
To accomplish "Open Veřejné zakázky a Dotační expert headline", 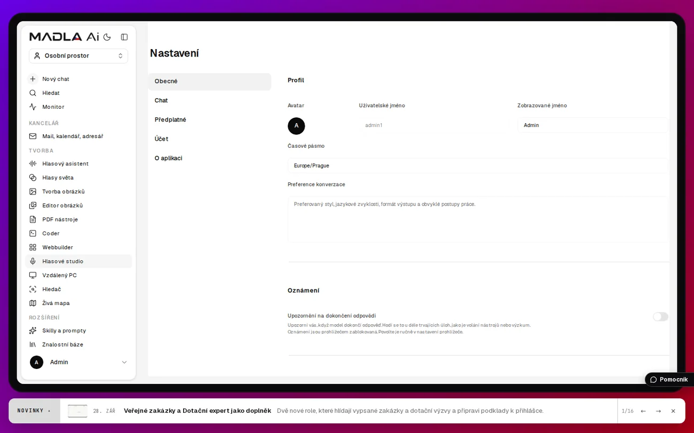I will 198,411.
